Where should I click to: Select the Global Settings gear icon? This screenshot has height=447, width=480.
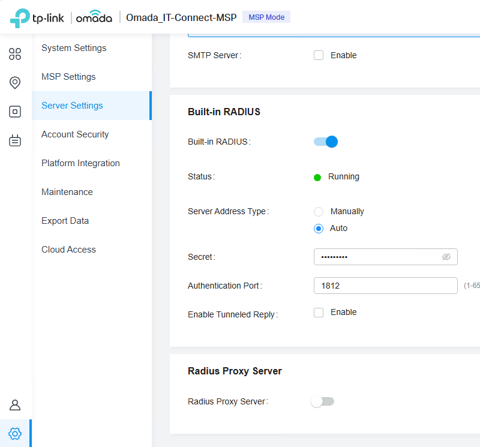pos(14,433)
